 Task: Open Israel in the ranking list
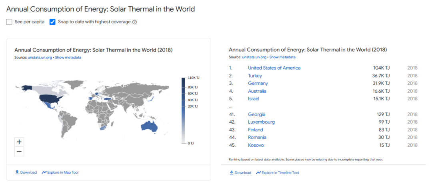click(254, 98)
